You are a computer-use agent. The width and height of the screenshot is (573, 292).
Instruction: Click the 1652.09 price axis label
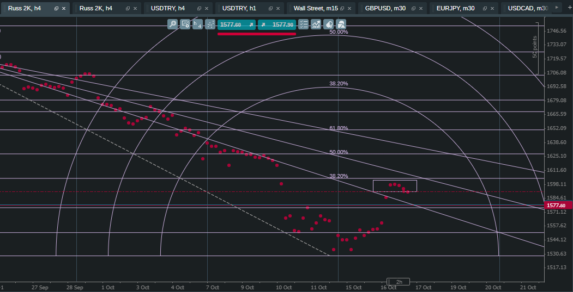[x=557, y=128]
